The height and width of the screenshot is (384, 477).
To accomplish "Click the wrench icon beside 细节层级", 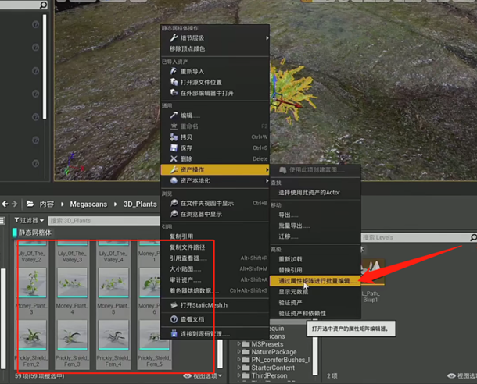I will click(174, 37).
